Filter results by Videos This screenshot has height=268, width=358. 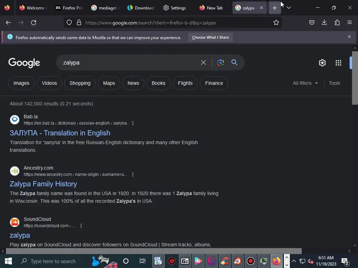(49, 83)
